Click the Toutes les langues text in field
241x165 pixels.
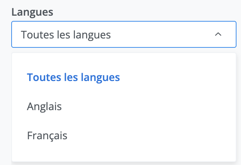tap(66, 35)
